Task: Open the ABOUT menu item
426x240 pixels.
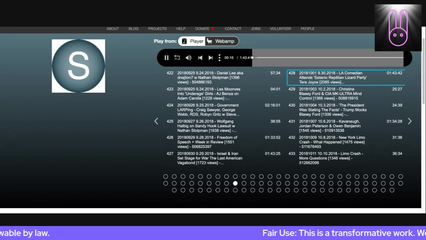Action: (112, 29)
